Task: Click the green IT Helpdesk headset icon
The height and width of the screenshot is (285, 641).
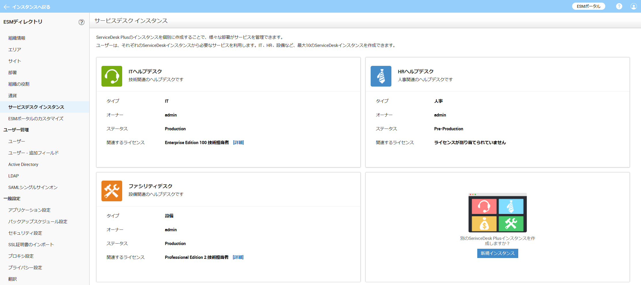Action: click(x=112, y=76)
